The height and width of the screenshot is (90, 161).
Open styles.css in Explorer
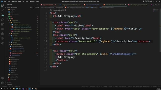[14, 70]
